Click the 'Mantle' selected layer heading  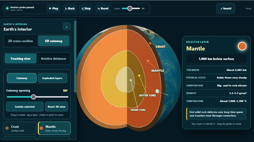[x=195, y=48]
